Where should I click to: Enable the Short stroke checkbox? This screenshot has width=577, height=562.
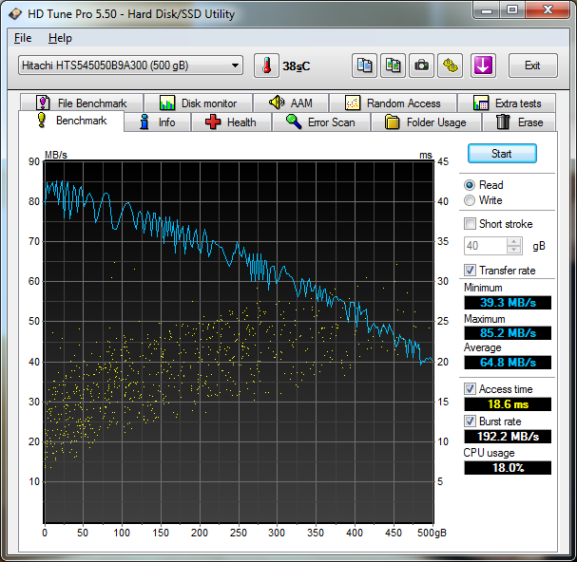[470, 224]
